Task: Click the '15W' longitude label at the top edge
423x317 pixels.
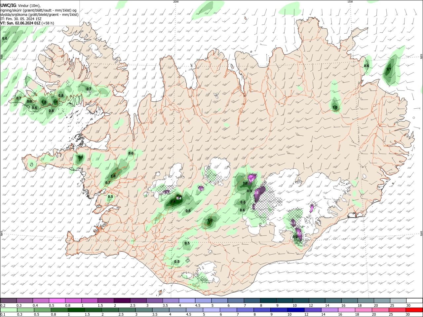Action: point(350,2)
